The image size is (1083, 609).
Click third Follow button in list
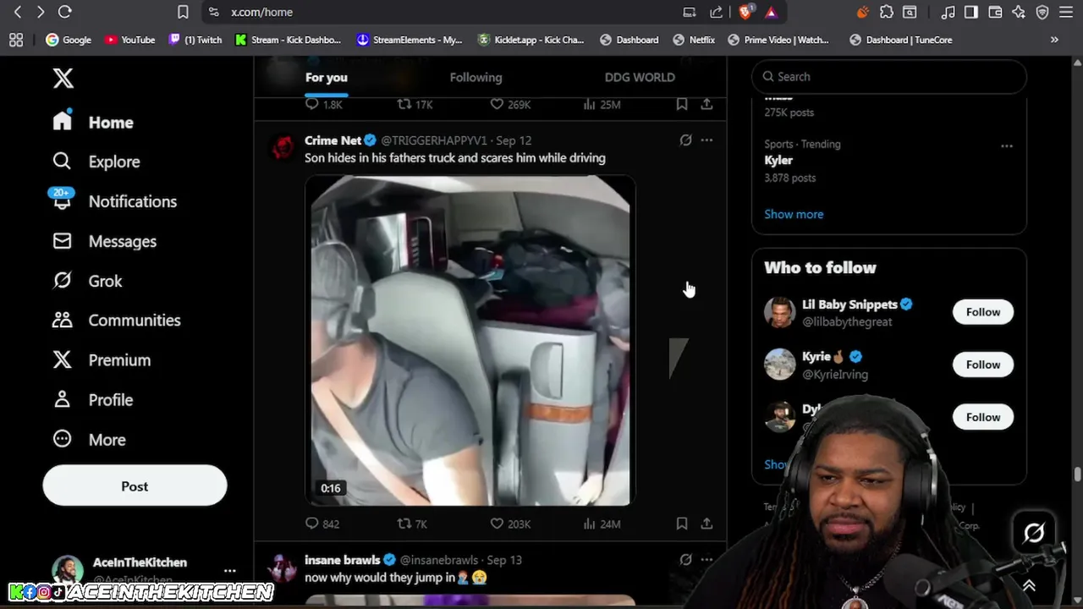point(983,417)
